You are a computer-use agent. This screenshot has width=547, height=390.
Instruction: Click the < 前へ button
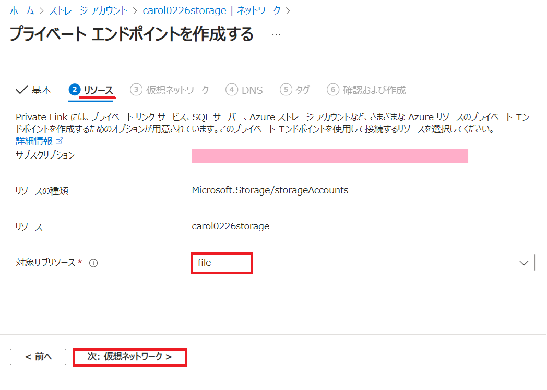(38, 357)
